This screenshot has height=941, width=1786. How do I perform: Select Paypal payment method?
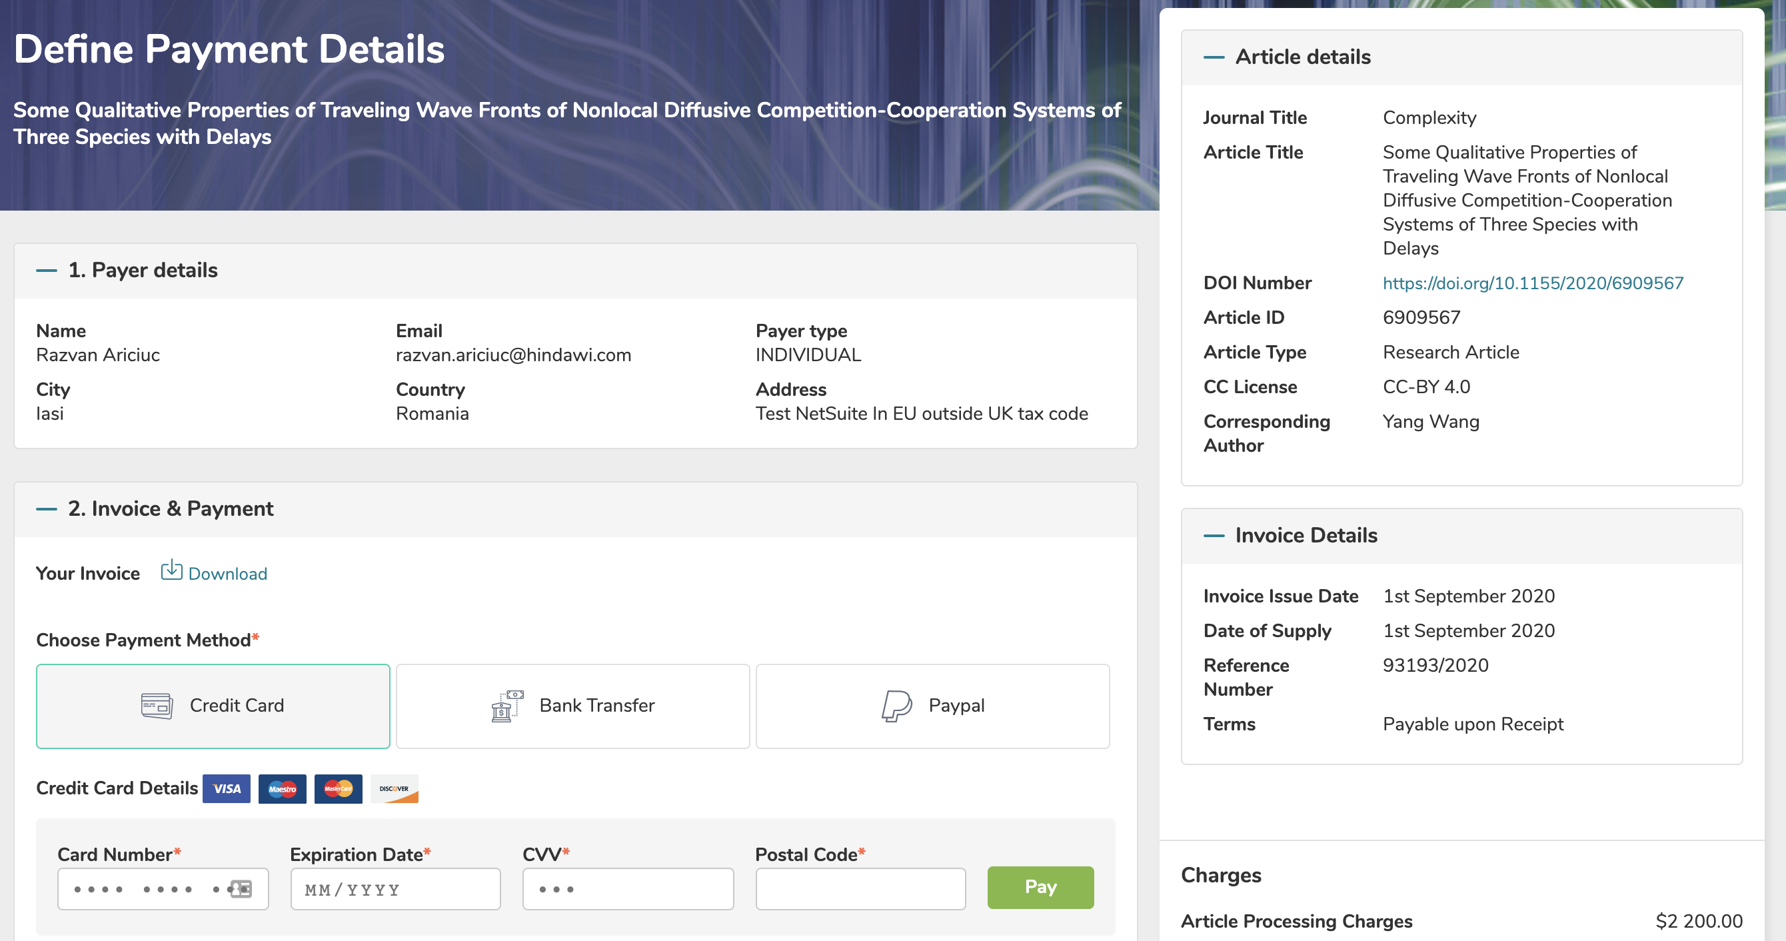[x=932, y=706]
